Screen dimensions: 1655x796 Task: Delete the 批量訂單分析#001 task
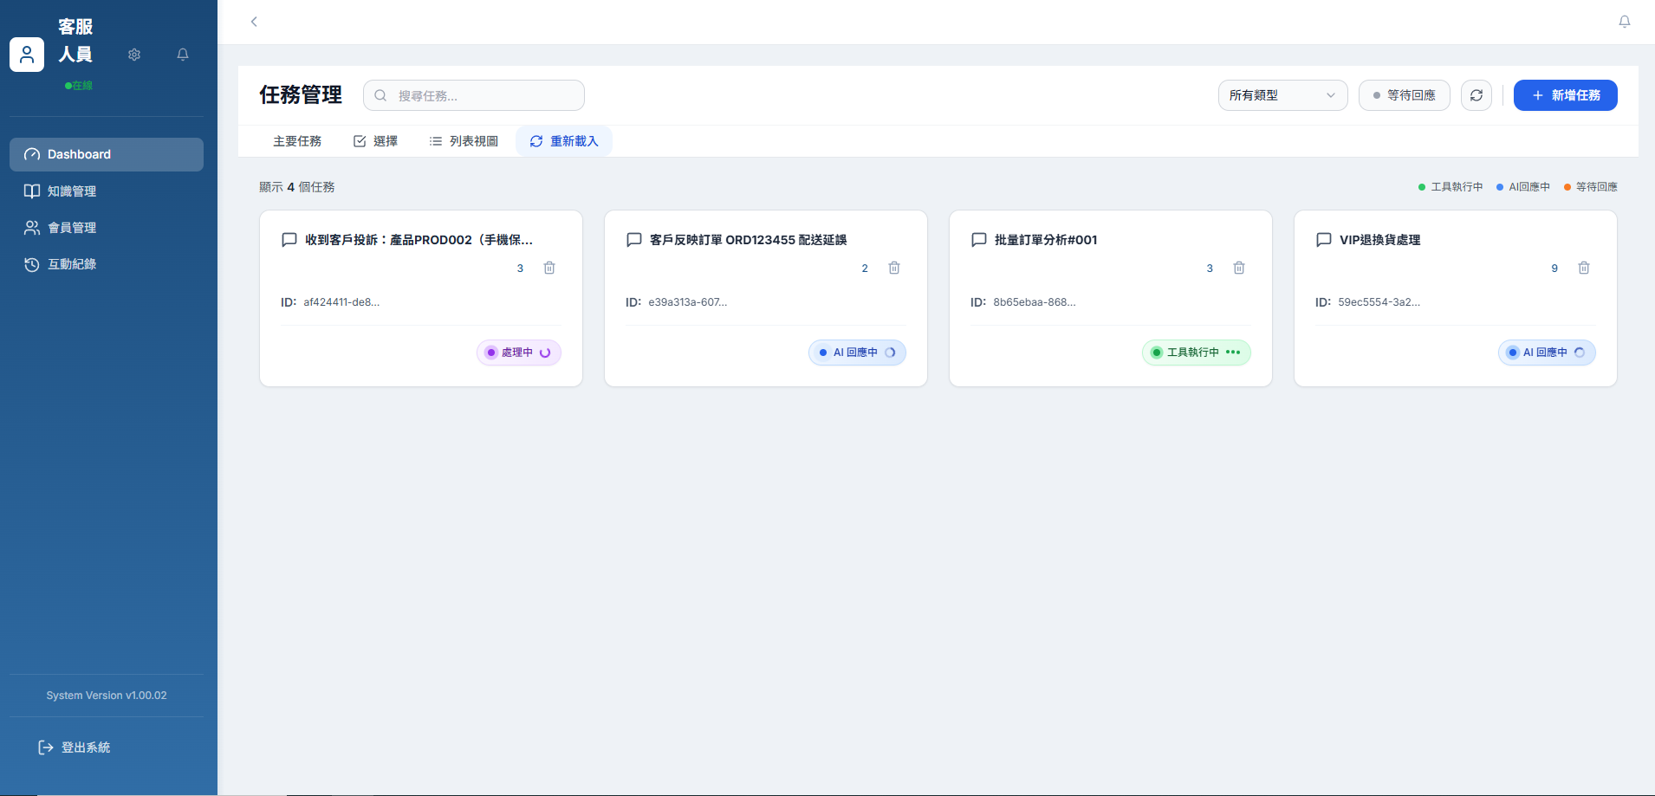tap(1238, 268)
